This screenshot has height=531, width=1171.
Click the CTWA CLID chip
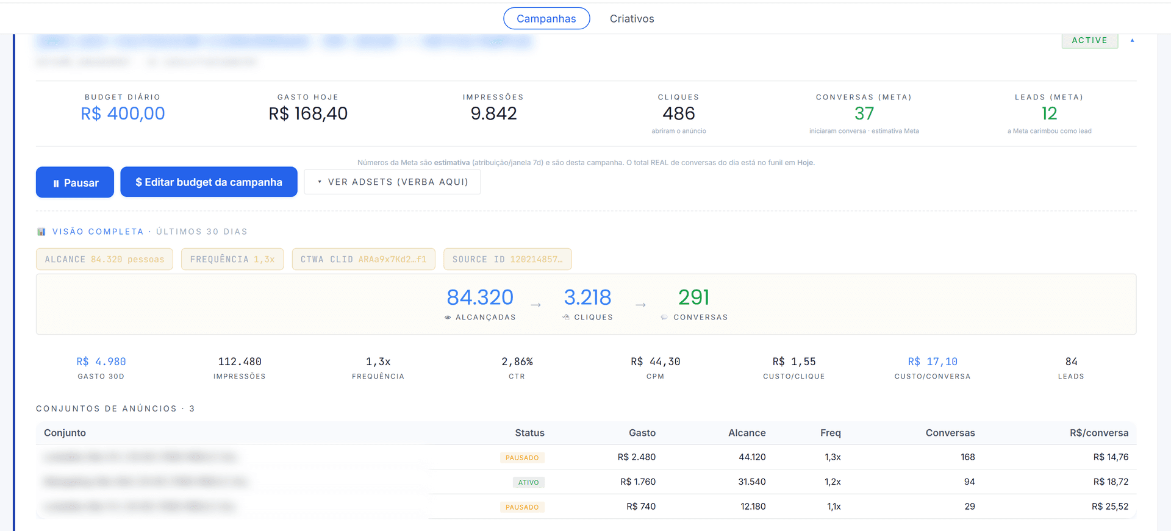363,259
